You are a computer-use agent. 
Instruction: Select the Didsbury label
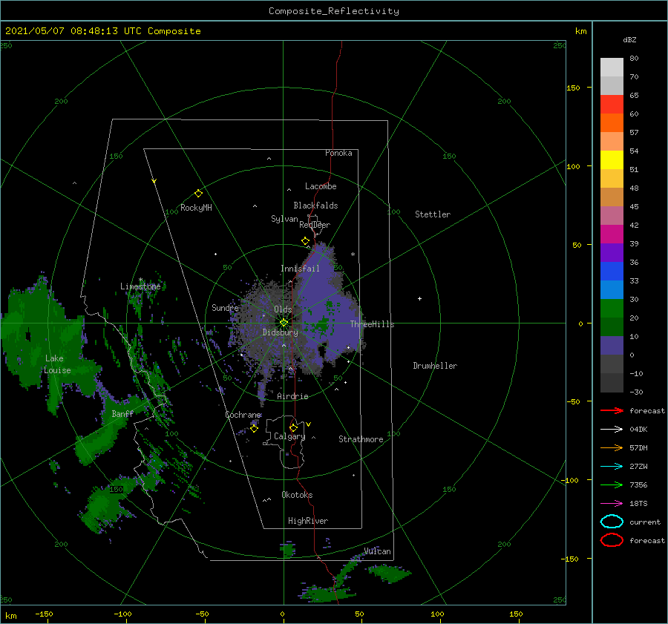click(281, 332)
